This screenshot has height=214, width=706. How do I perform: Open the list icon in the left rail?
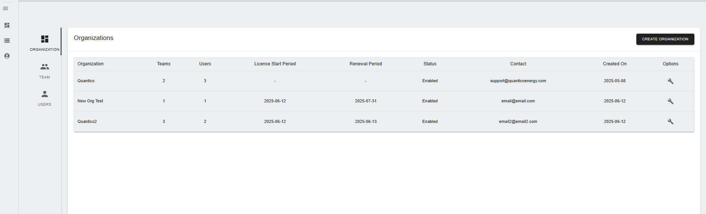pos(7,41)
